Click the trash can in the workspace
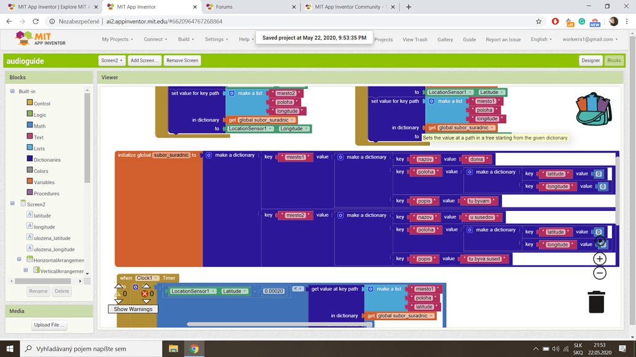 coord(596,302)
